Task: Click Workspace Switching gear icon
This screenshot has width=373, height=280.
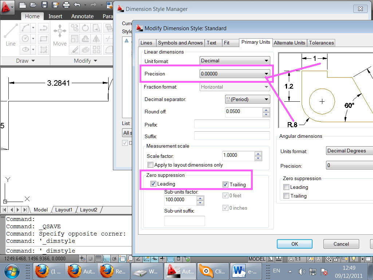Action: 329,259
